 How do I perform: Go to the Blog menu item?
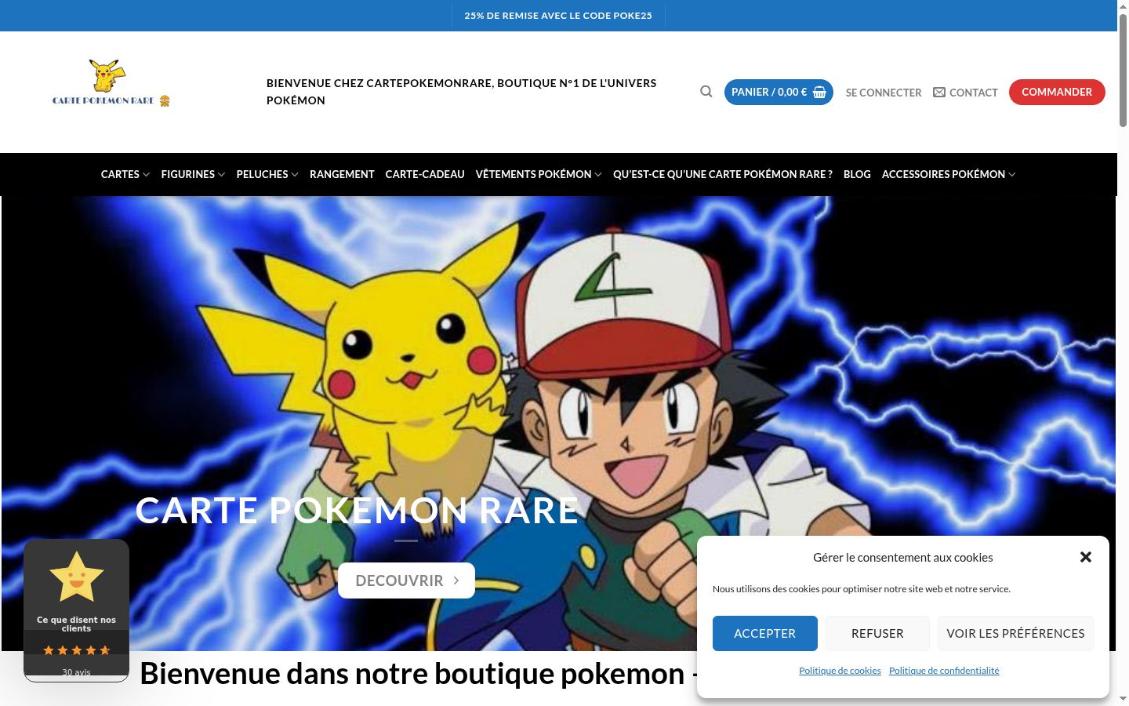pos(857,174)
